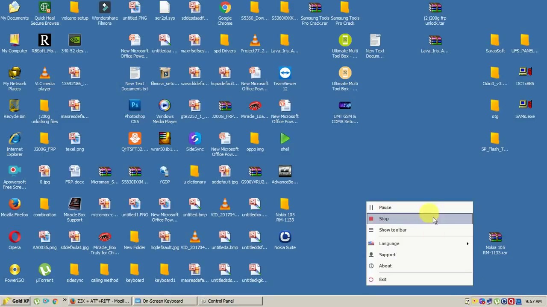The height and width of the screenshot is (307, 547).
Task: Select the QHTSFT32 desktop icon
Action: (x=135, y=142)
